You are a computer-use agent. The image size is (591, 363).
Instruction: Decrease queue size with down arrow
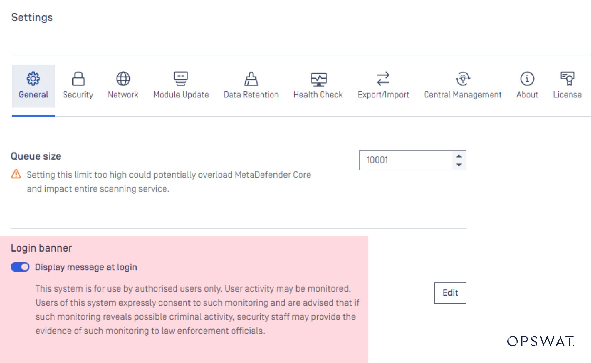pyautogui.click(x=459, y=165)
